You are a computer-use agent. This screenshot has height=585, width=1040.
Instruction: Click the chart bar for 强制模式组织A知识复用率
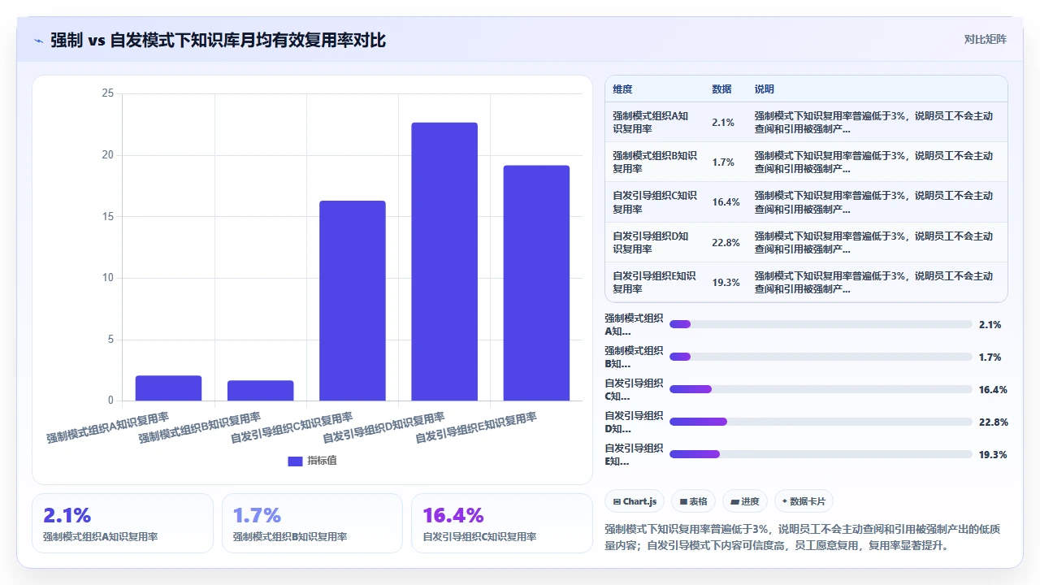(x=168, y=388)
